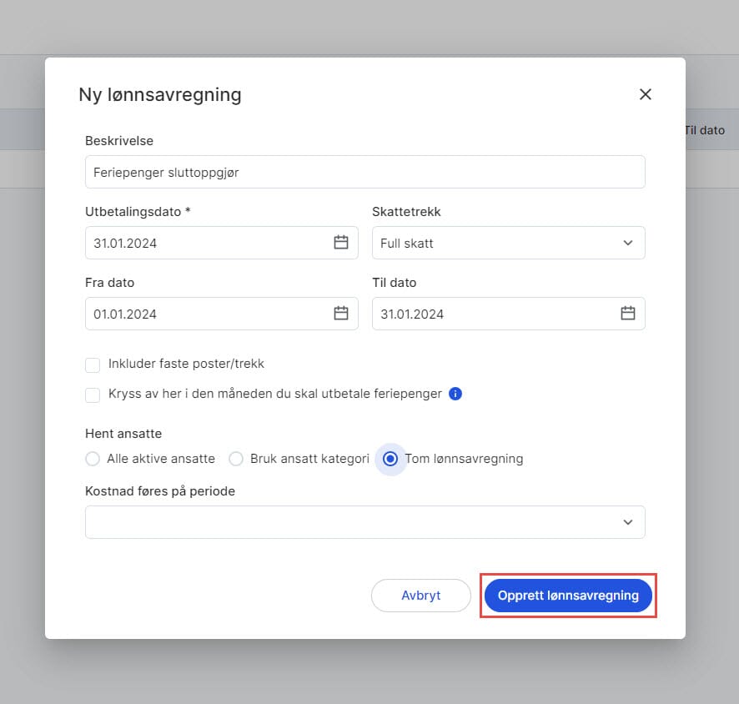Open the Til dato calendar picker
Viewport: 739px width, 704px height.
[627, 314]
